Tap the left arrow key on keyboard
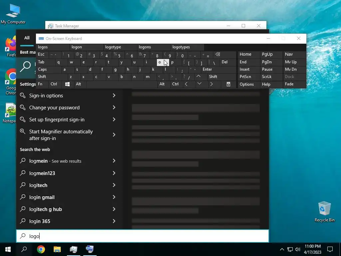This screenshot has height=256, width=341. (x=186, y=84)
